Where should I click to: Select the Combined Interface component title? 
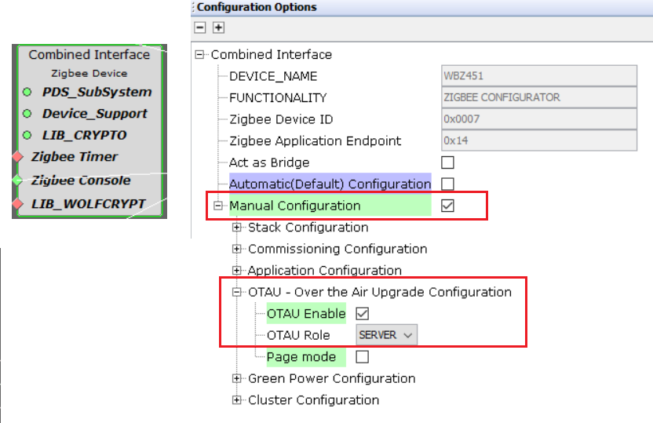point(89,55)
